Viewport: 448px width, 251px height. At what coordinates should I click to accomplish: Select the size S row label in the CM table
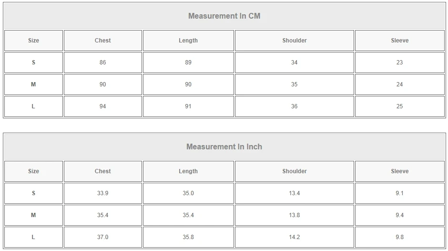click(33, 63)
